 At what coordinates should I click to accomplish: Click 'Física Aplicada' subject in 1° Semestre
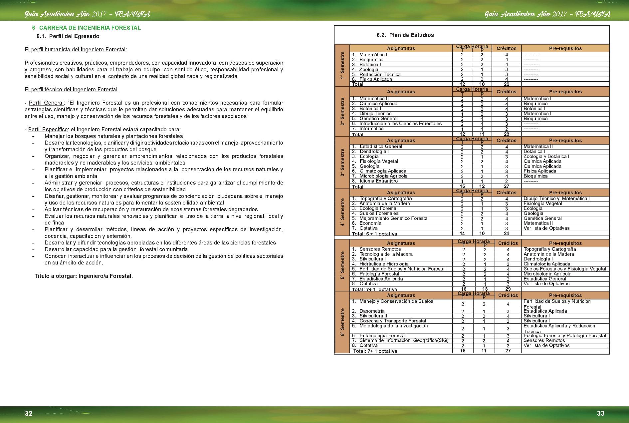pyautogui.click(x=375, y=79)
